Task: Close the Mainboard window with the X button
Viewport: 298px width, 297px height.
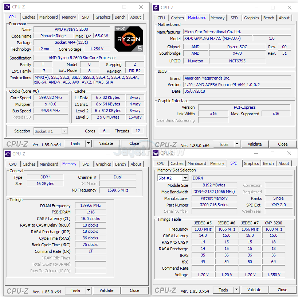Action: (x=289, y=8)
